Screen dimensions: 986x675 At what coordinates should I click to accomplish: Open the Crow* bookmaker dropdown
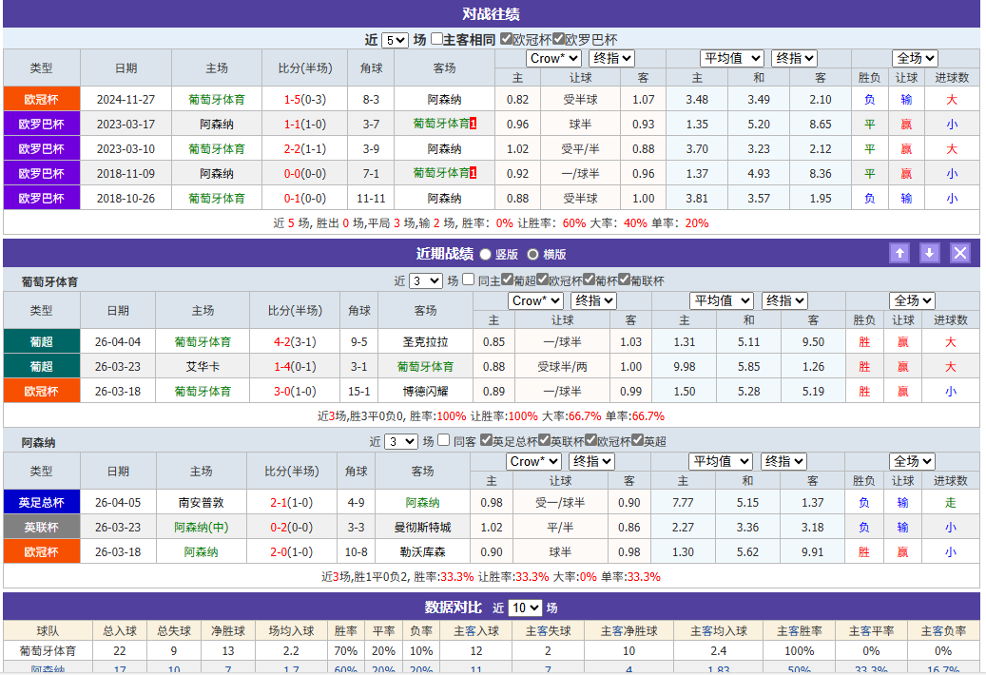click(x=556, y=59)
